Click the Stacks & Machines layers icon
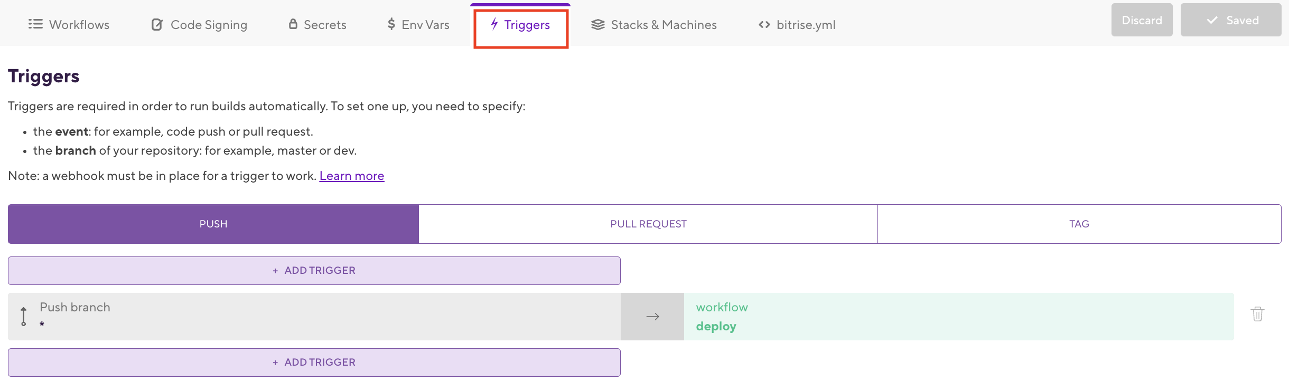This screenshot has width=1289, height=381. [x=597, y=25]
